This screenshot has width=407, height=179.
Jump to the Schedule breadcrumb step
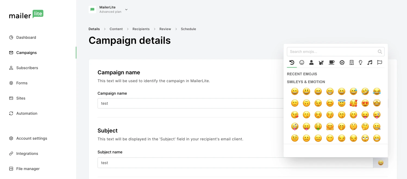click(188, 29)
